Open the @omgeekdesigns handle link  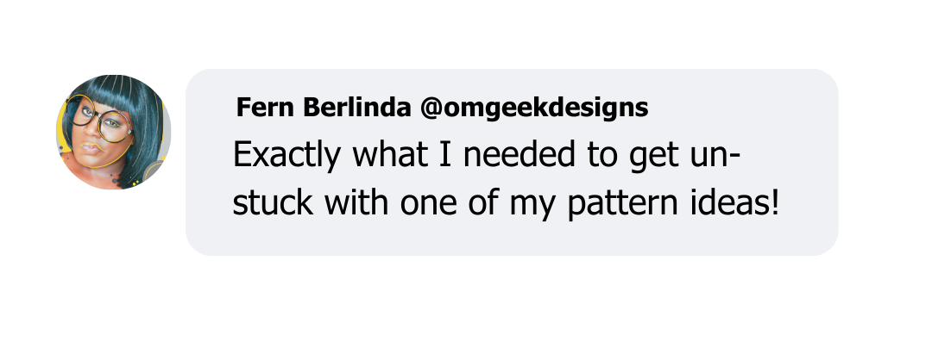(534, 108)
